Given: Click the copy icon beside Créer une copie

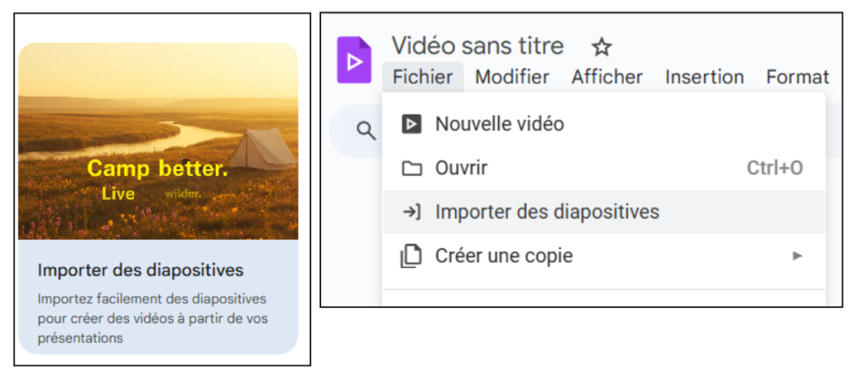Looking at the screenshot, I should [410, 256].
